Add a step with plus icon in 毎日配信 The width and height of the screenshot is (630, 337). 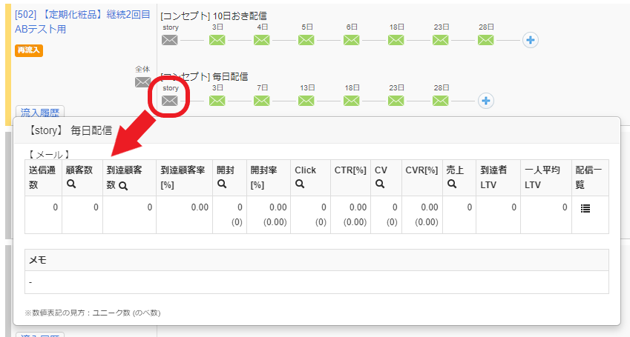point(485,101)
